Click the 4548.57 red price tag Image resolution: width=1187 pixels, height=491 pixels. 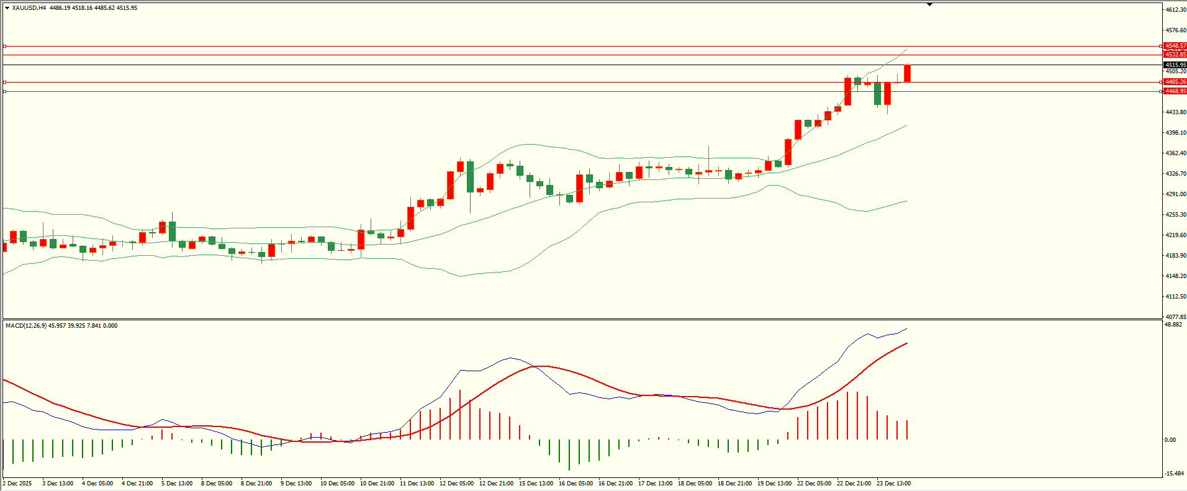point(1175,46)
